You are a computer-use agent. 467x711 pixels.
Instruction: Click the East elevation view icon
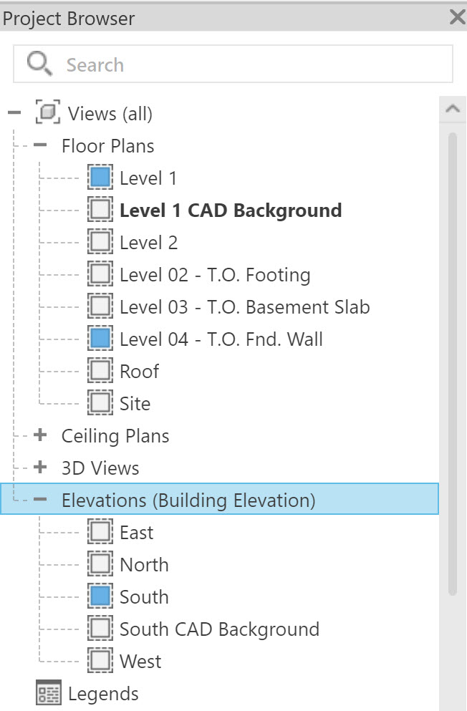click(x=99, y=531)
